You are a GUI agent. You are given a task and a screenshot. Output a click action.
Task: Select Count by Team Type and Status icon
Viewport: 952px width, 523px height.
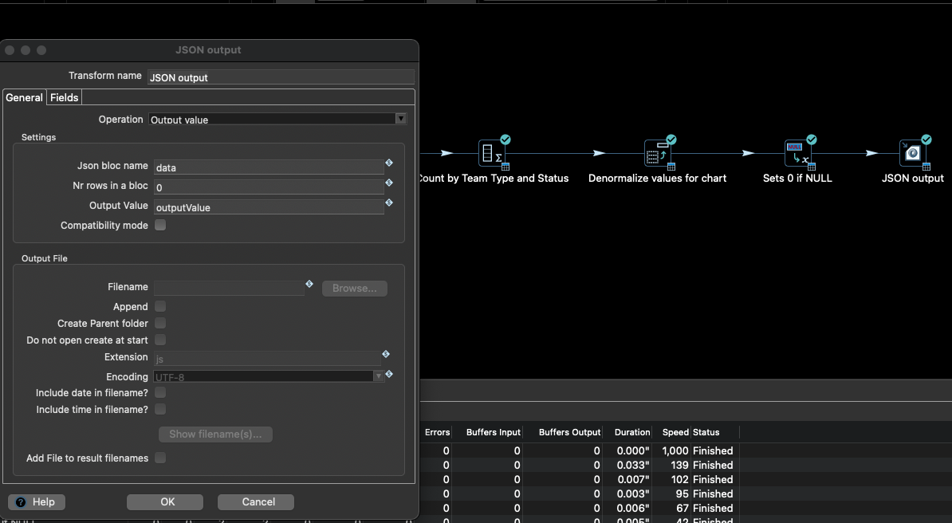492,152
